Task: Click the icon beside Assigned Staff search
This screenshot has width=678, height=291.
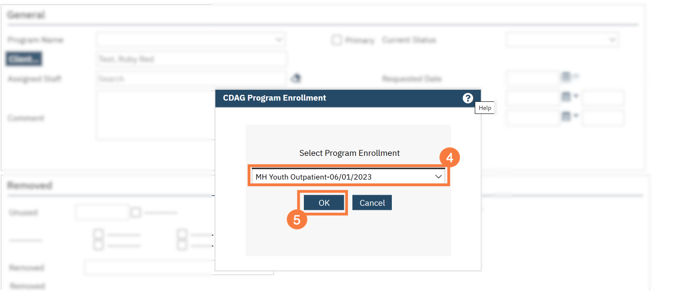Action: click(x=296, y=78)
